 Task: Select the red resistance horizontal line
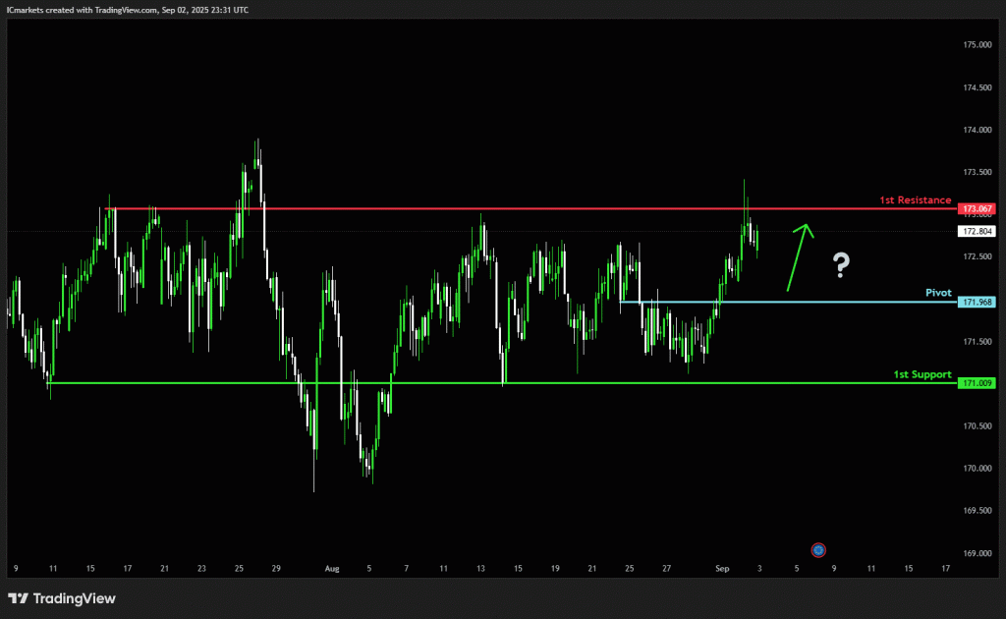(x=531, y=208)
